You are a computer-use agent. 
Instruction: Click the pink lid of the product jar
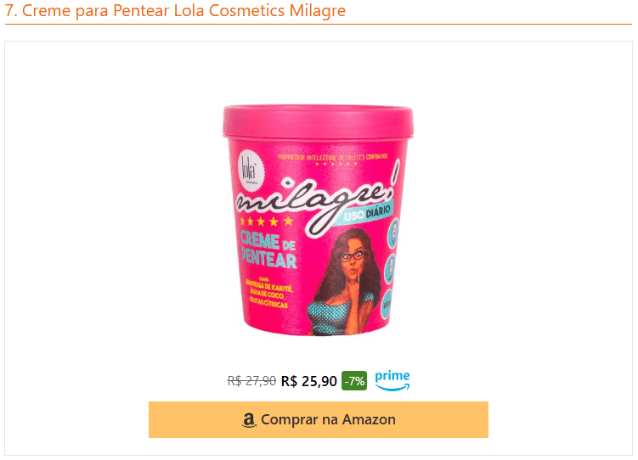click(x=319, y=121)
